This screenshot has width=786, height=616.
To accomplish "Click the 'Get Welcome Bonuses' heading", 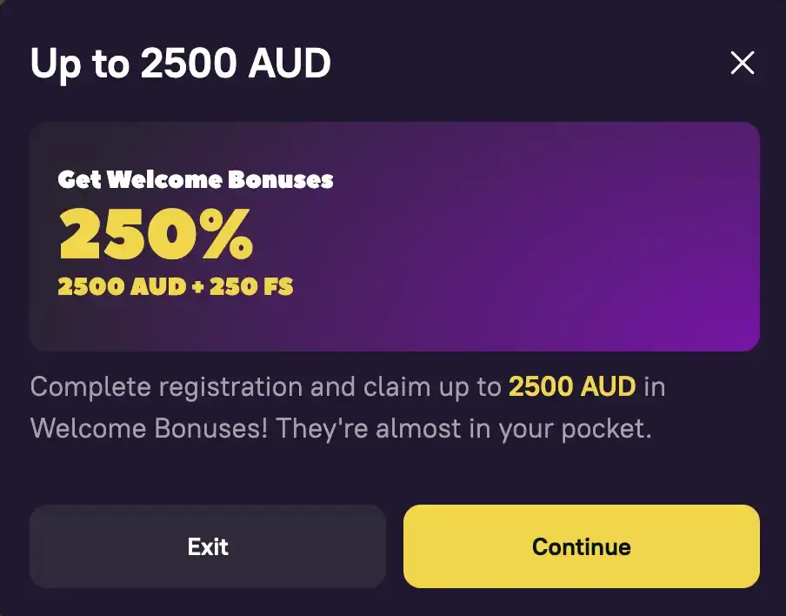I will click(x=193, y=180).
